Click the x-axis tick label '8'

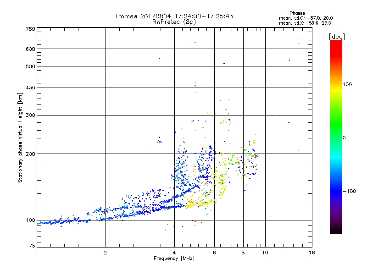coord(243,253)
